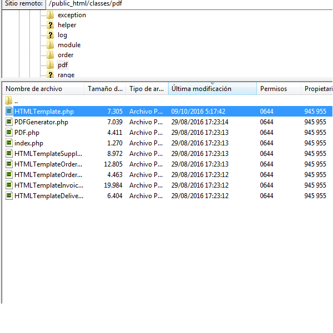Go to parent directory '..' entry
The image size is (333, 333).
pos(16,101)
